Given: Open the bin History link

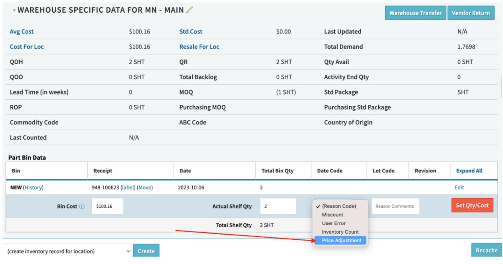Looking at the screenshot, I should point(33,187).
